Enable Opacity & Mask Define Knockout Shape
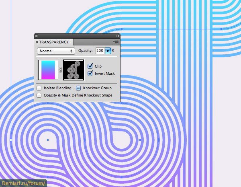Screen dimensions: 241x187 pyautogui.click(x=39, y=95)
